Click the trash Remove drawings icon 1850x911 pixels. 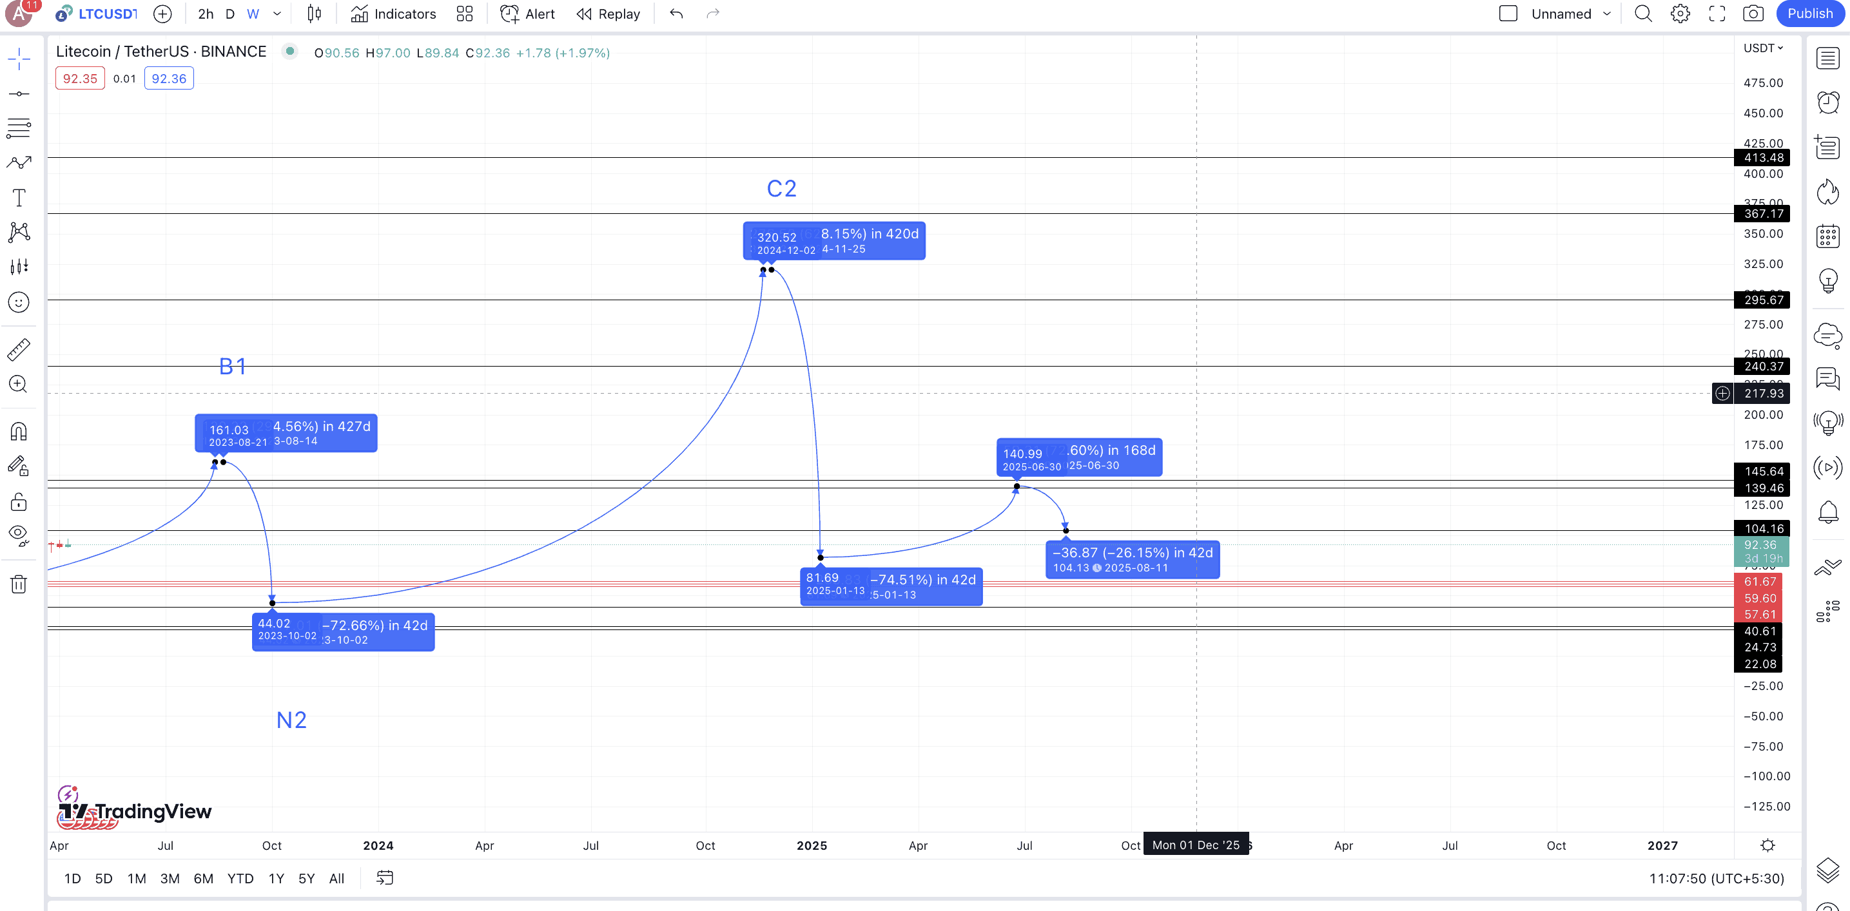click(x=19, y=584)
